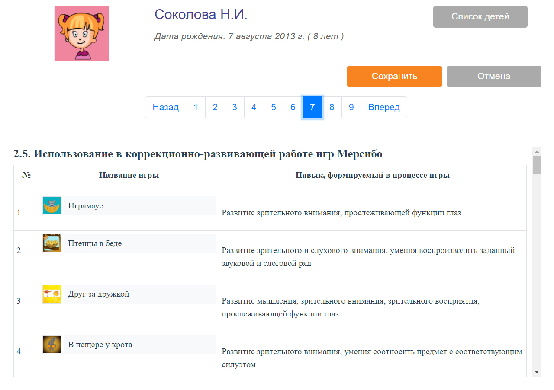Viewport: 554px width, 390px height.
Task: Click the scrollbar down arrow
Action: coord(537,372)
